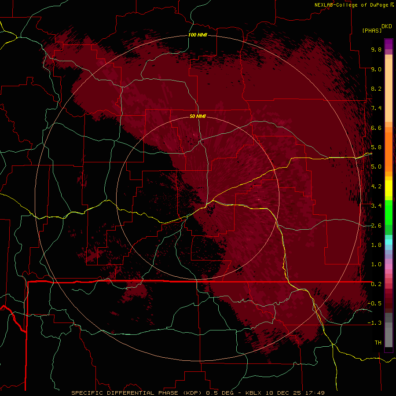
Task: Click the orange segment of the color bar
Action: coord(389,151)
